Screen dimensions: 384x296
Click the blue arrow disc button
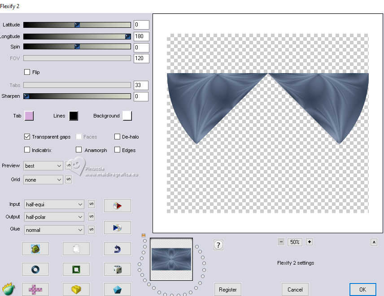click(118, 228)
